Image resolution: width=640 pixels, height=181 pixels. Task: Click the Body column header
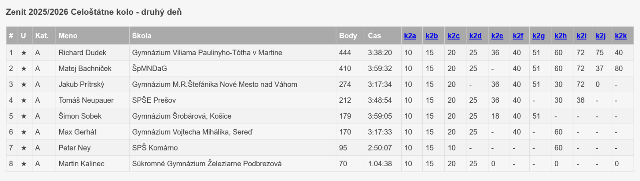[x=348, y=36]
